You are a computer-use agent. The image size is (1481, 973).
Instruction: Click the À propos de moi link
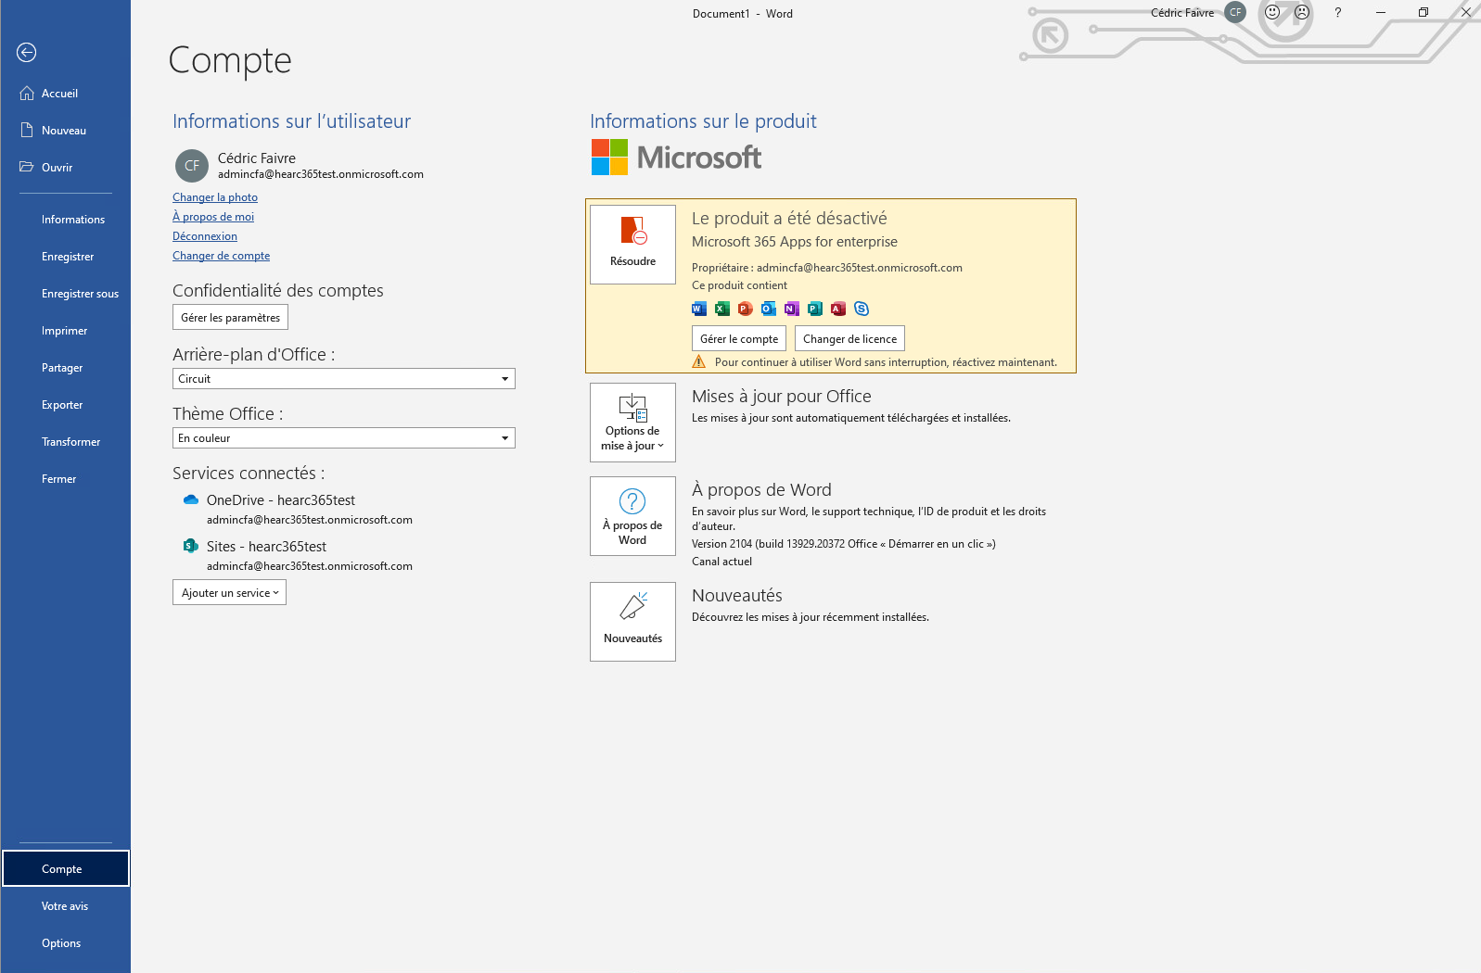tap(213, 217)
